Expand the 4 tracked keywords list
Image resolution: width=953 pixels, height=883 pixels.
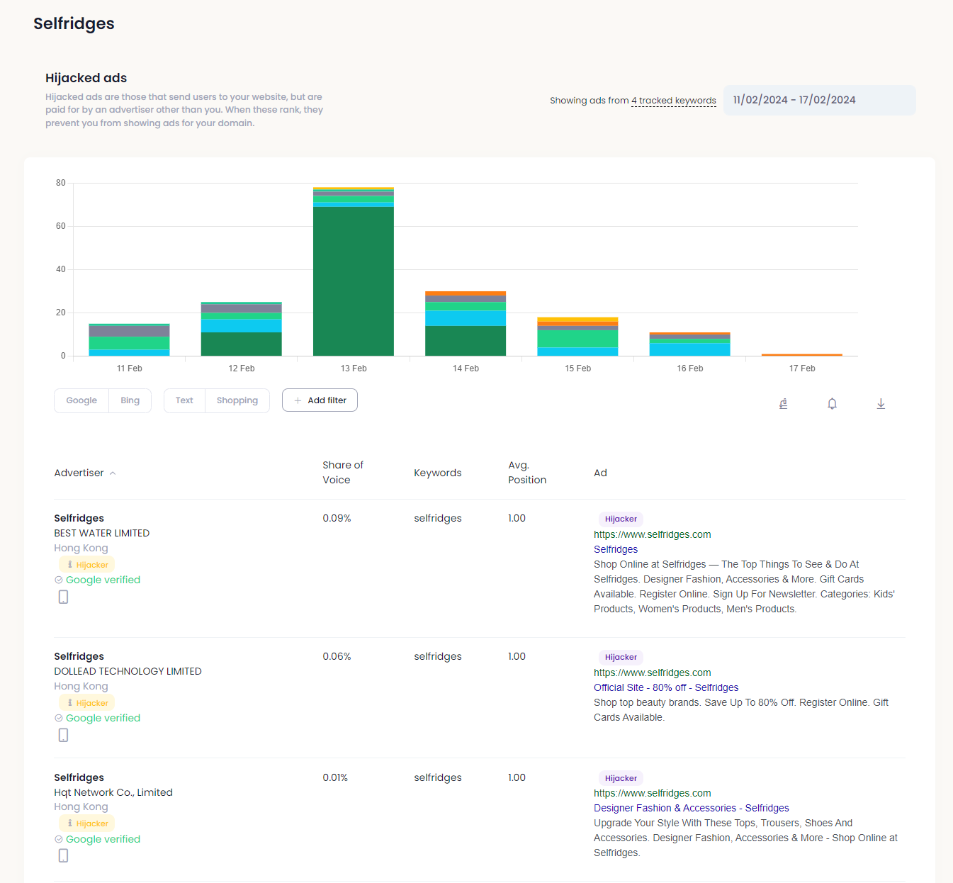[x=673, y=101]
